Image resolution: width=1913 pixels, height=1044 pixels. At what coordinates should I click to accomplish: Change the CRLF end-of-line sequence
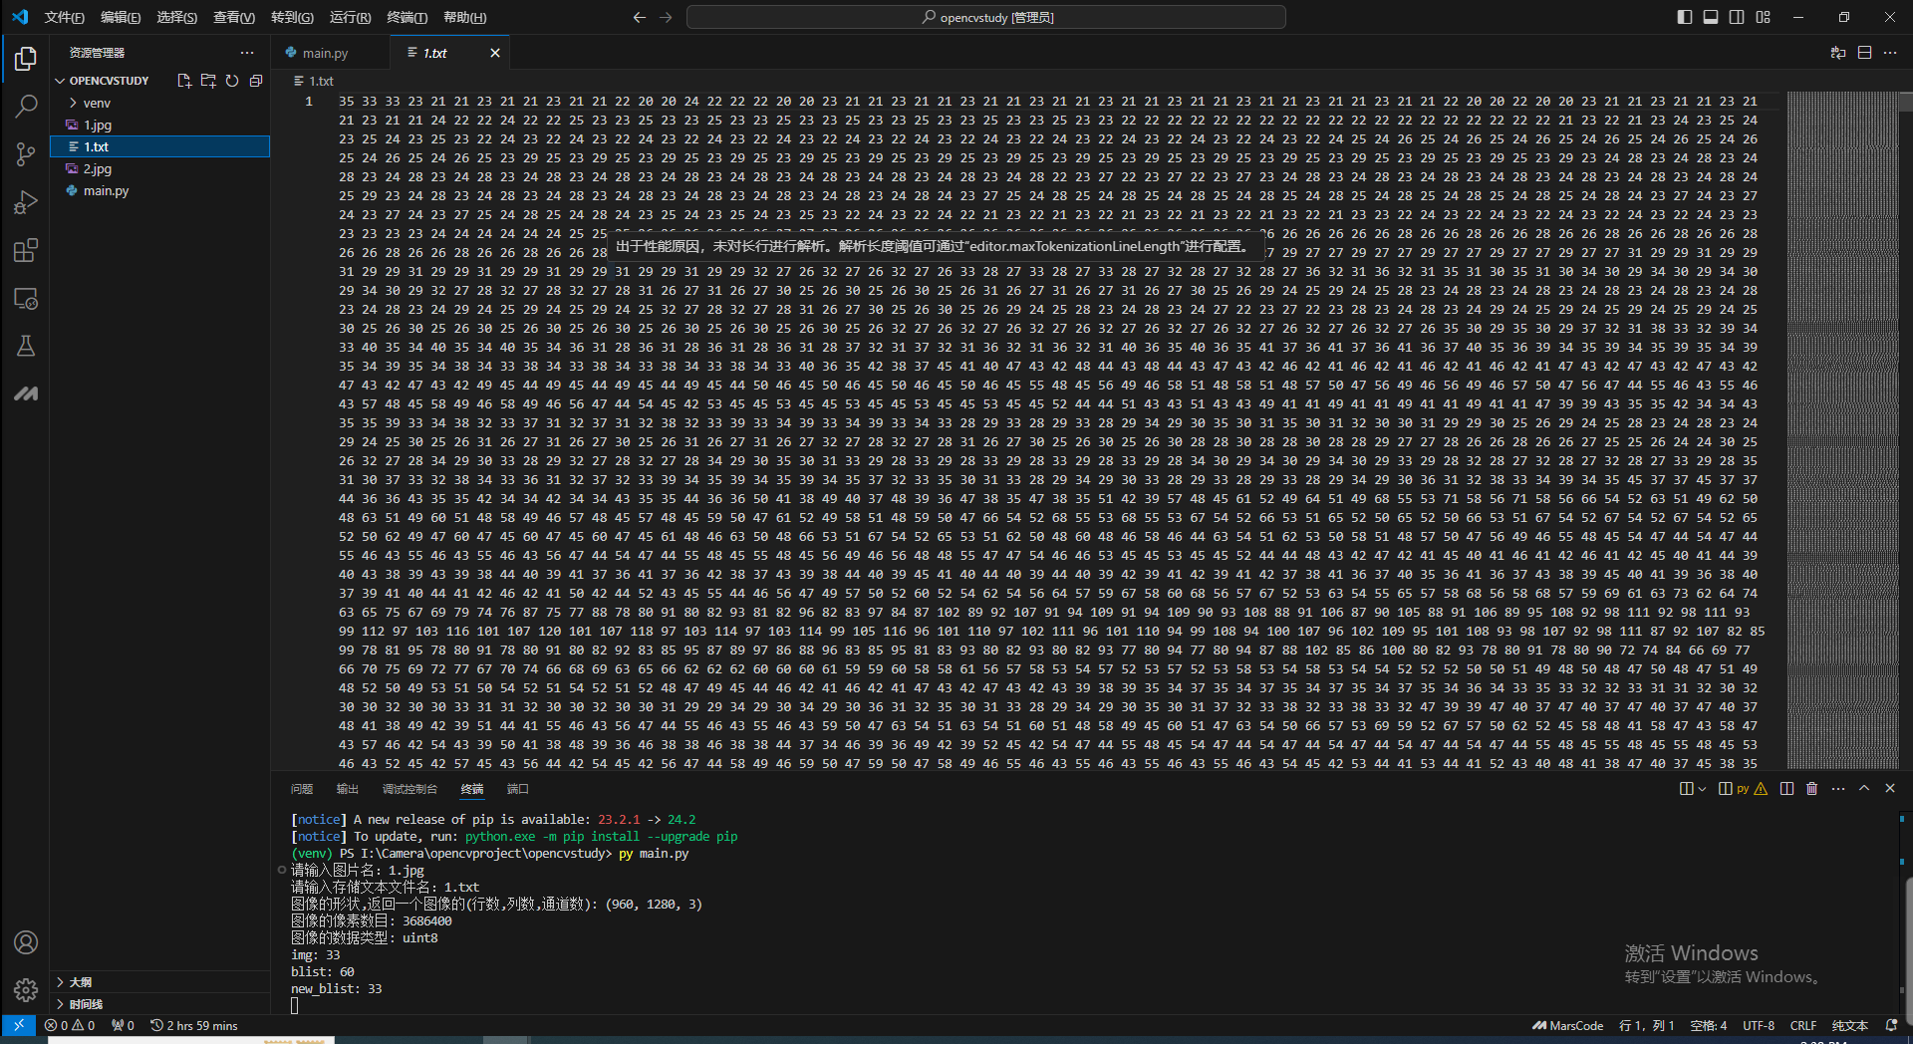[1803, 1025]
